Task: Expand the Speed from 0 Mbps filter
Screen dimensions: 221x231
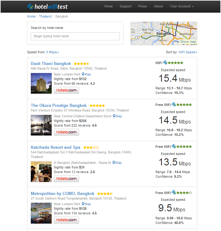Action: [x=53, y=52]
